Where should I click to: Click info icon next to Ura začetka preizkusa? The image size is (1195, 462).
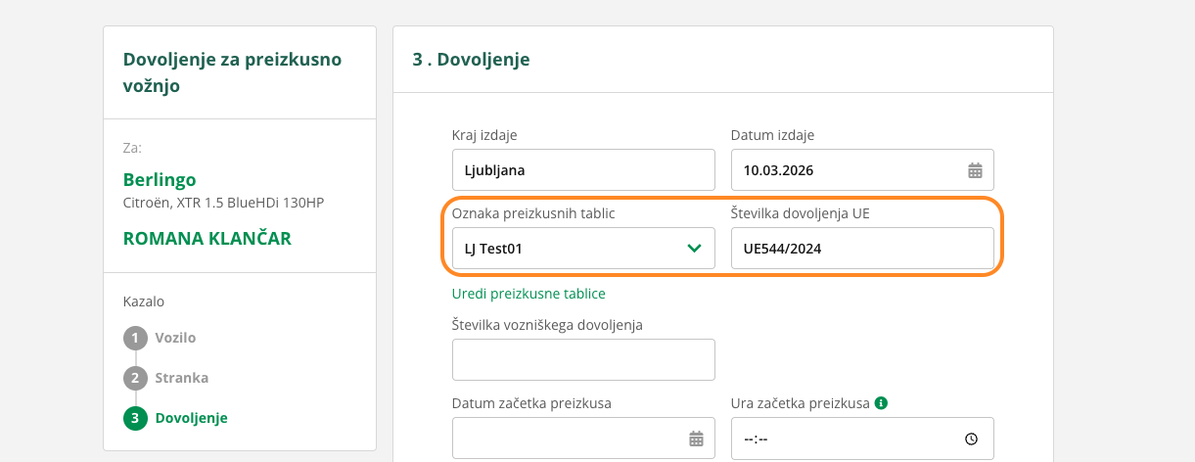pos(881,402)
